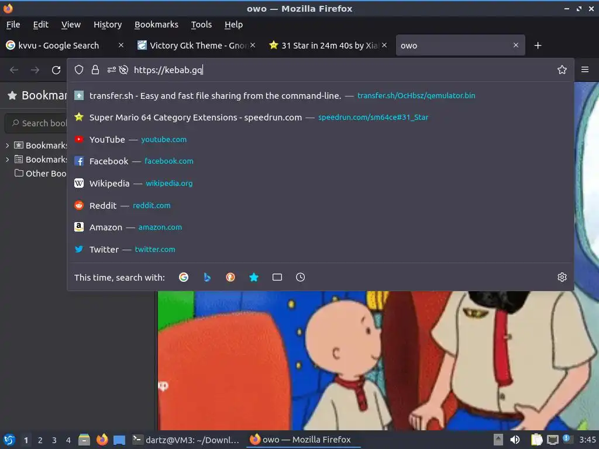Select the Wikipedia suggestion
This screenshot has height=449, width=599.
(321, 183)
